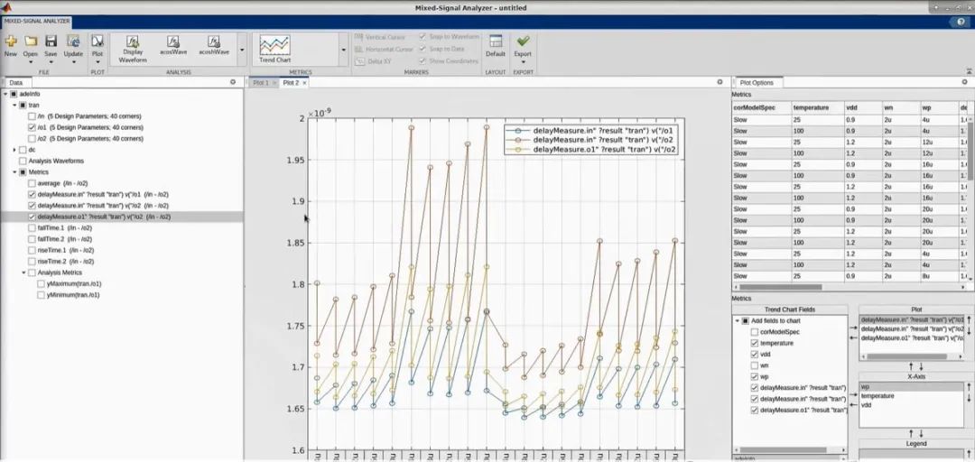Open the Mixed-Signal Analyzer ribbon tab
The image size is (975, 462).
(36, 22)
